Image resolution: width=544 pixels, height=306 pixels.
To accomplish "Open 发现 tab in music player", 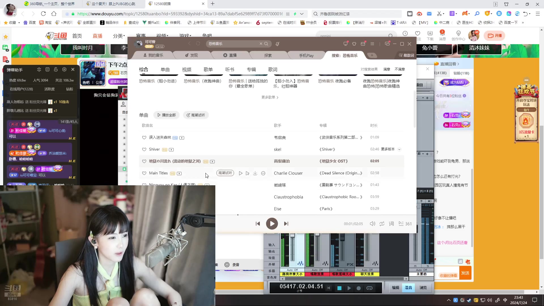I will pos(192,55).
